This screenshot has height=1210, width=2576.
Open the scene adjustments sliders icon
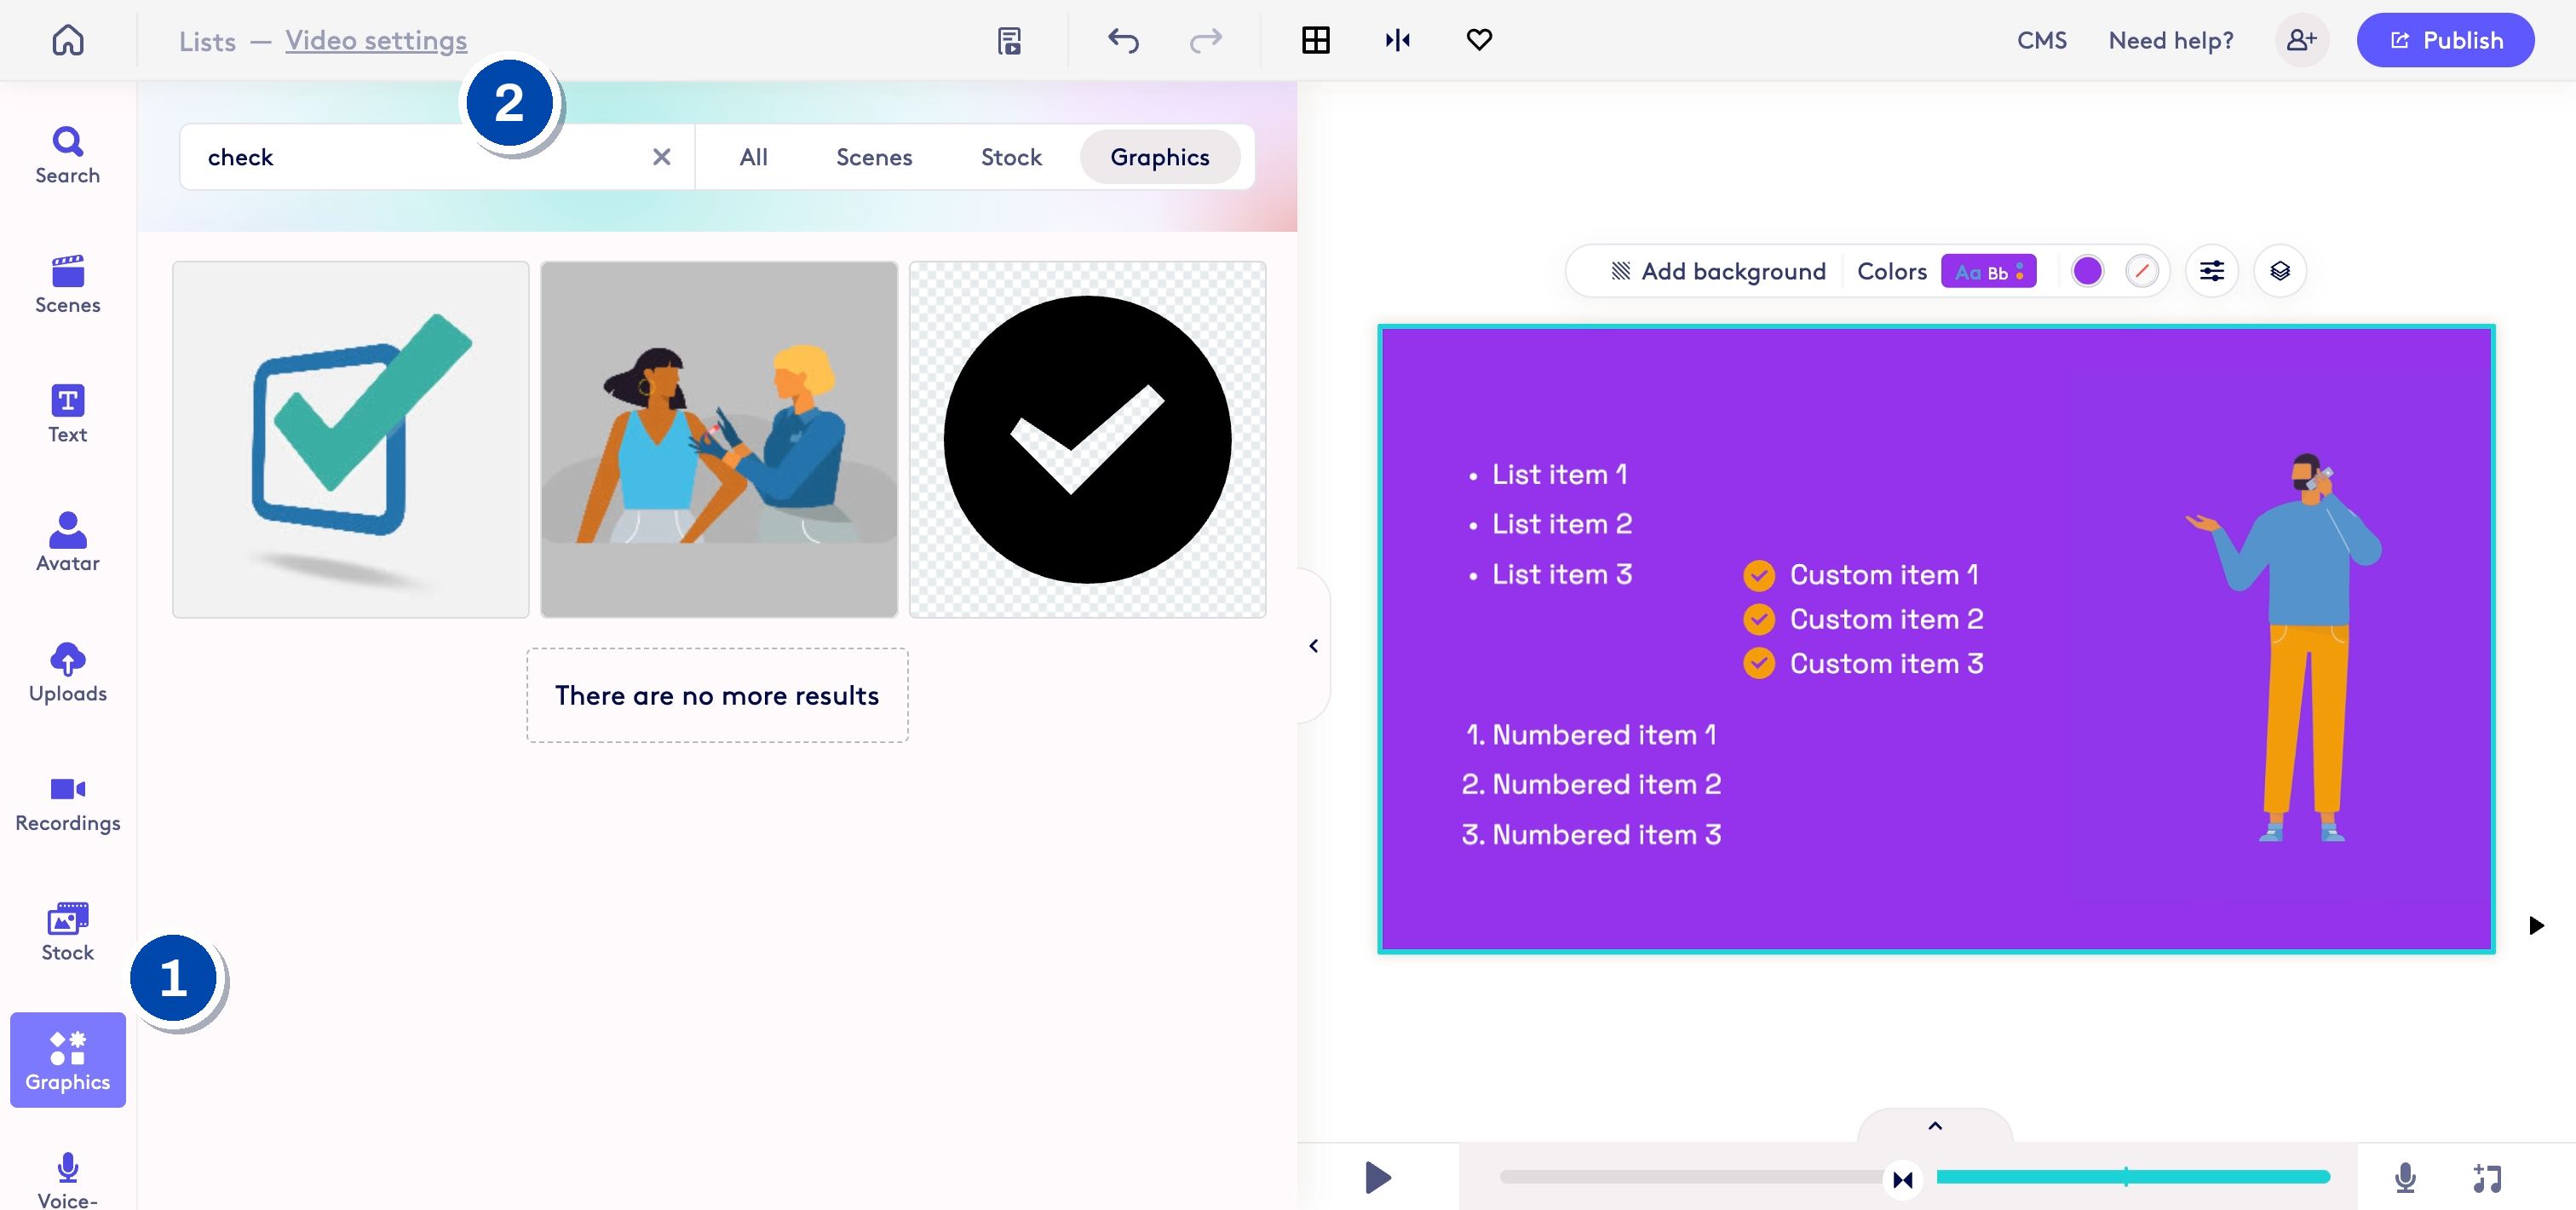pyautogui.click(x=2211, y=271)
